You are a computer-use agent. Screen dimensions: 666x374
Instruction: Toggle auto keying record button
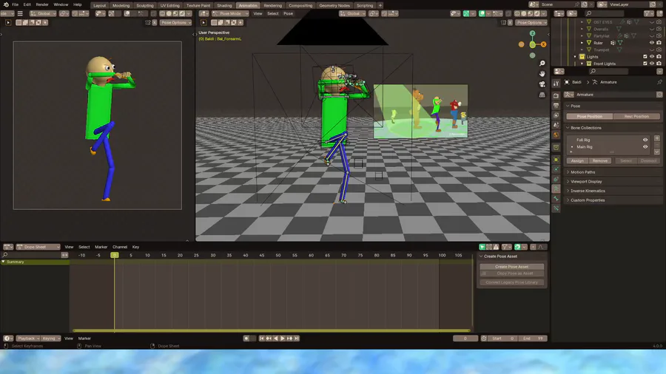click(x=246, y=339)
